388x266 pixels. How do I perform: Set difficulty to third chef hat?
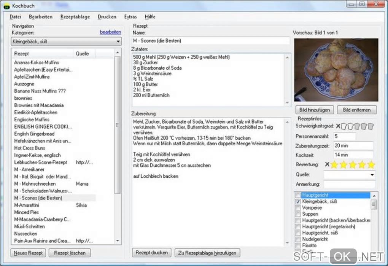357,126
